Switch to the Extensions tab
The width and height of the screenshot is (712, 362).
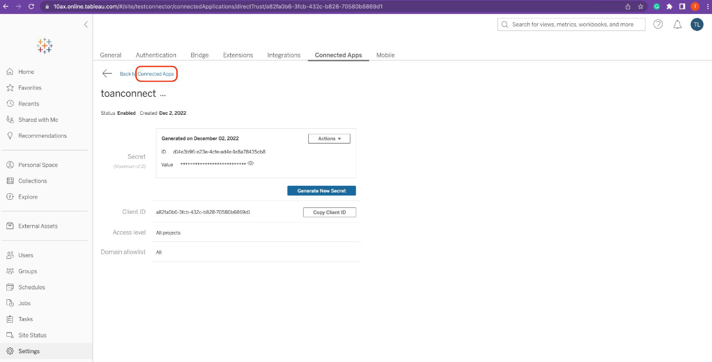tap(238, 55)
